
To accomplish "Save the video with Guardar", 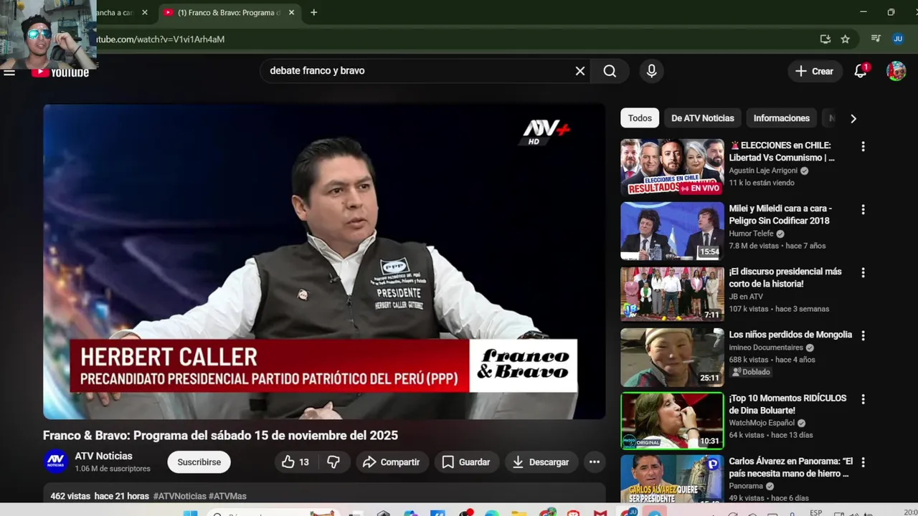I will tap(466, 462).
